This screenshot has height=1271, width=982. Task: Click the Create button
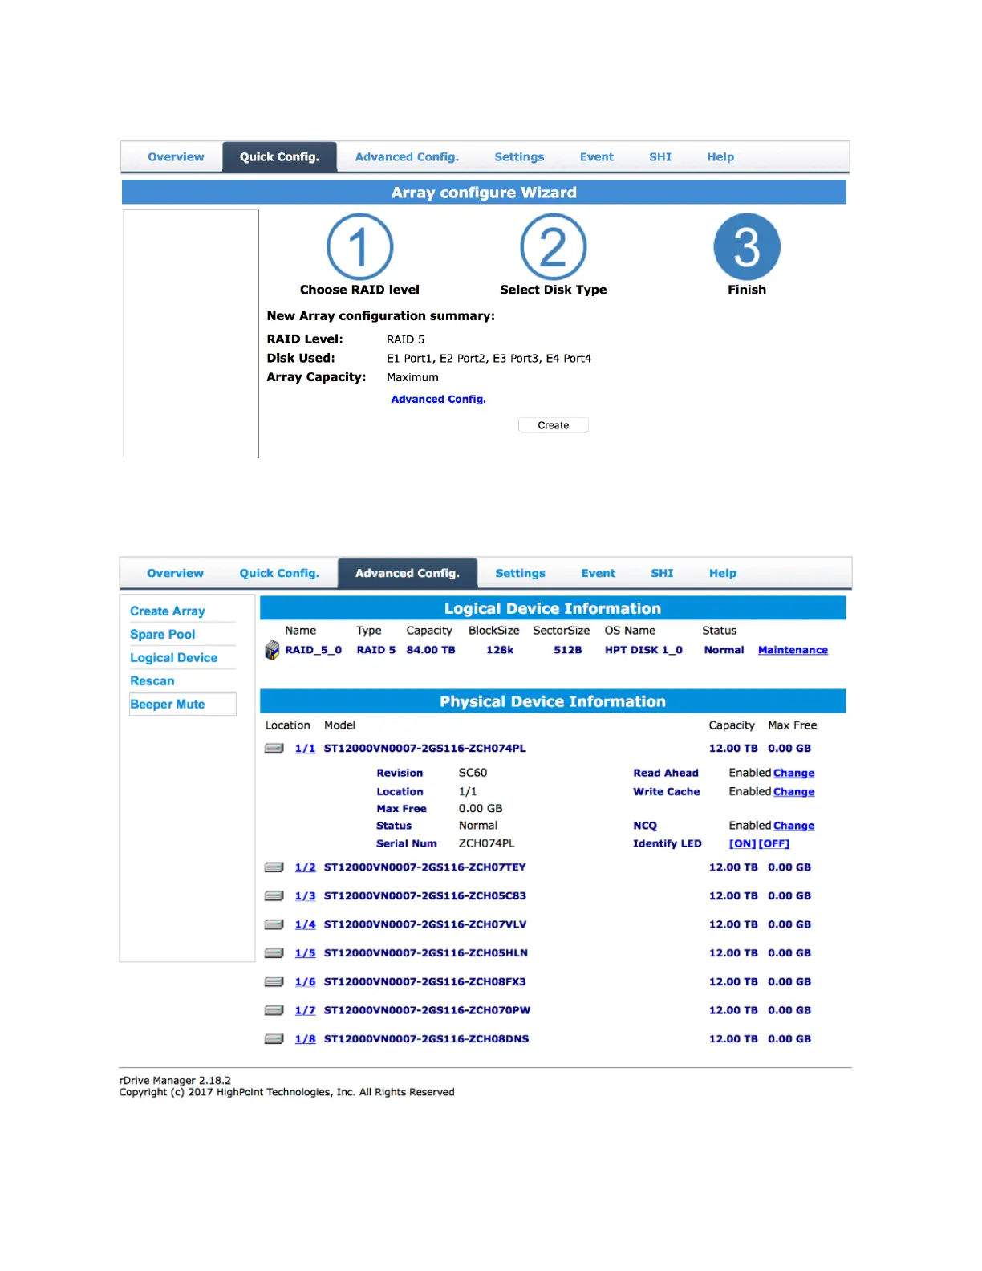[x=554, y=425]
